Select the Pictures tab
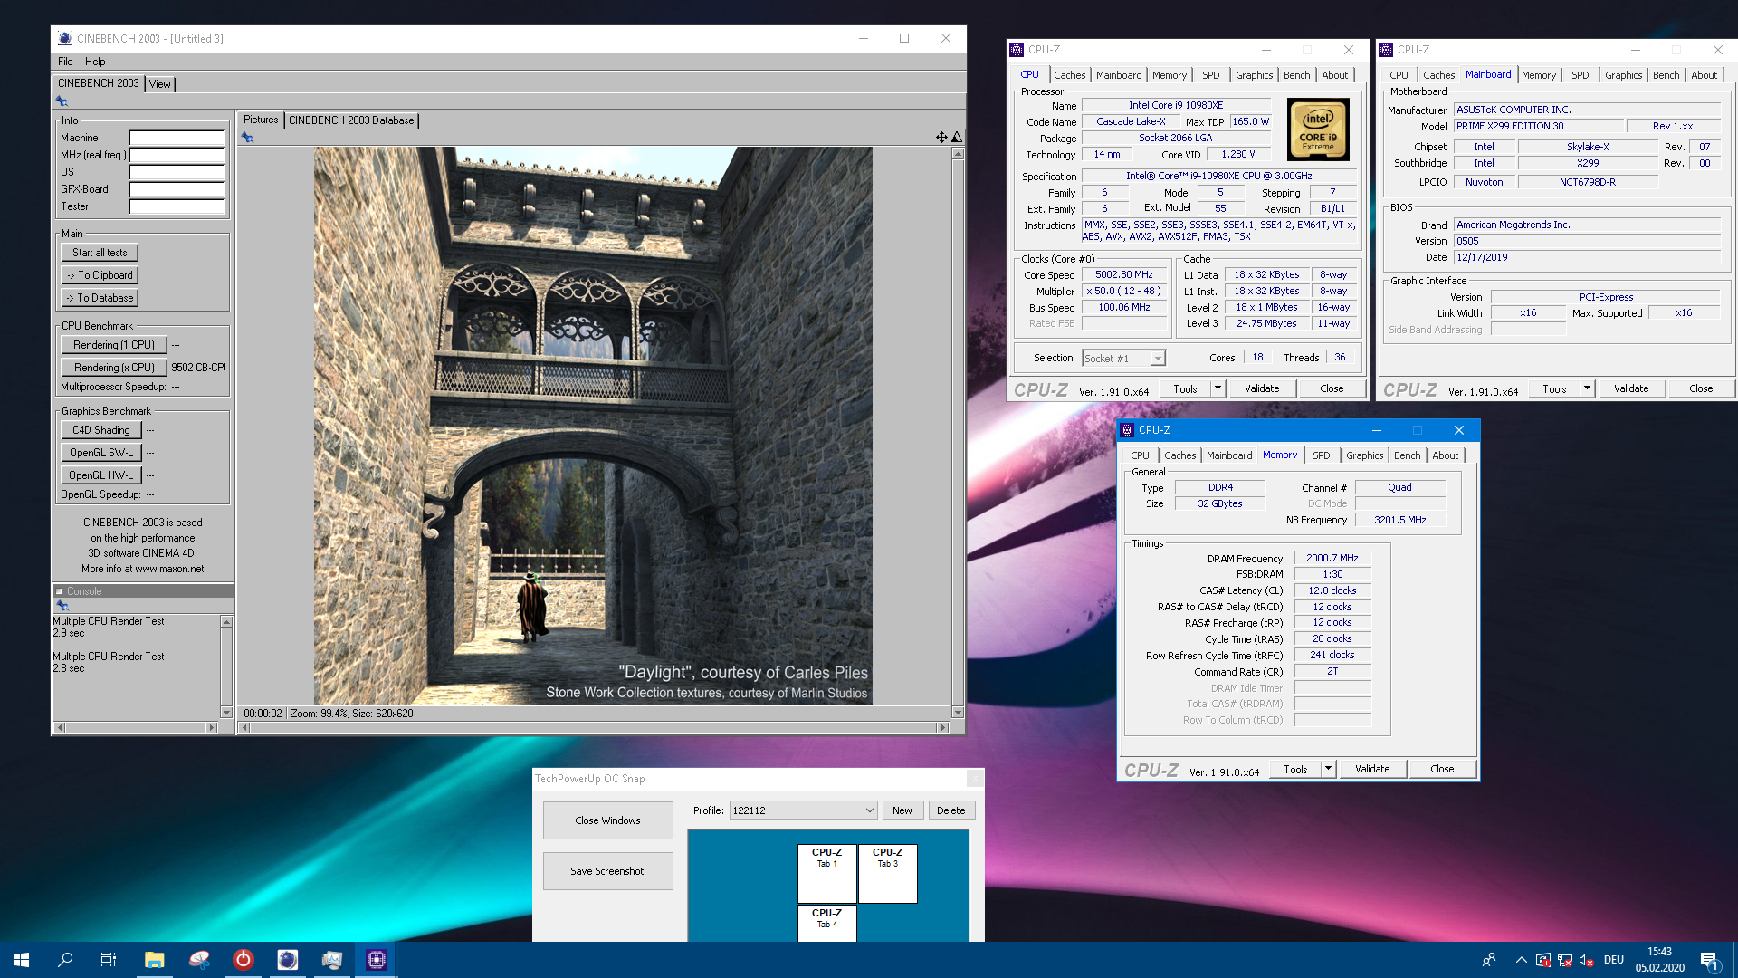The height and width of the screenshot is (978, 1738). point(261,120)
